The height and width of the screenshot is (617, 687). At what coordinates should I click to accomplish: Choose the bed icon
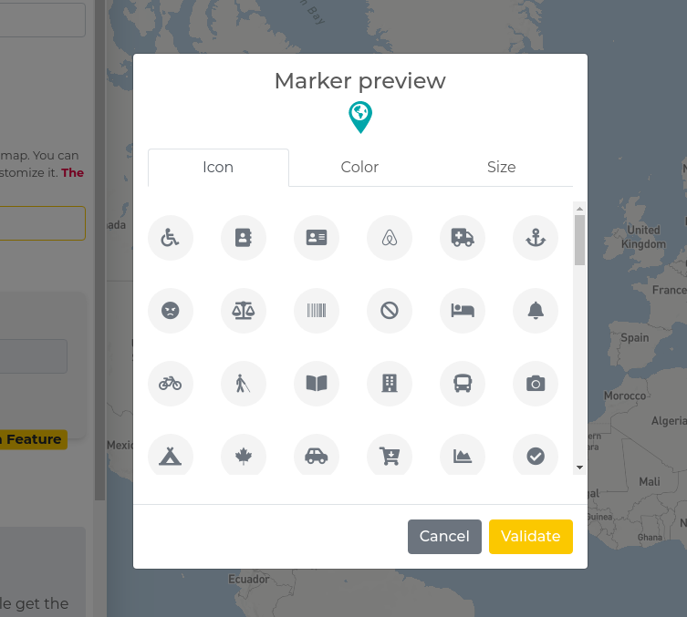[x=463, y=311]
